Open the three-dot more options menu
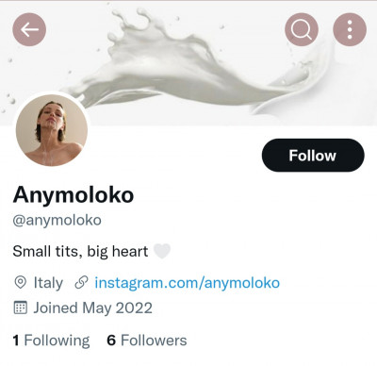 350,29
